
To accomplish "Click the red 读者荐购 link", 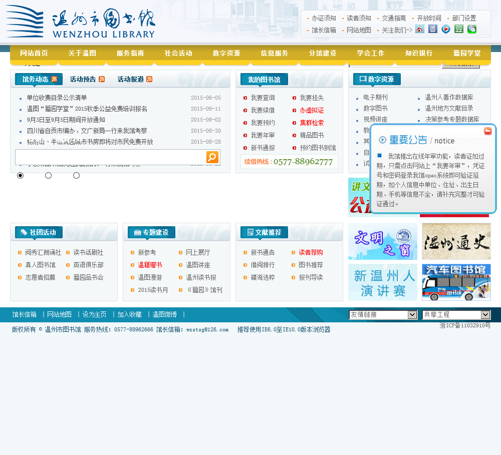I will pyautogui.click(x=311, y=253).
